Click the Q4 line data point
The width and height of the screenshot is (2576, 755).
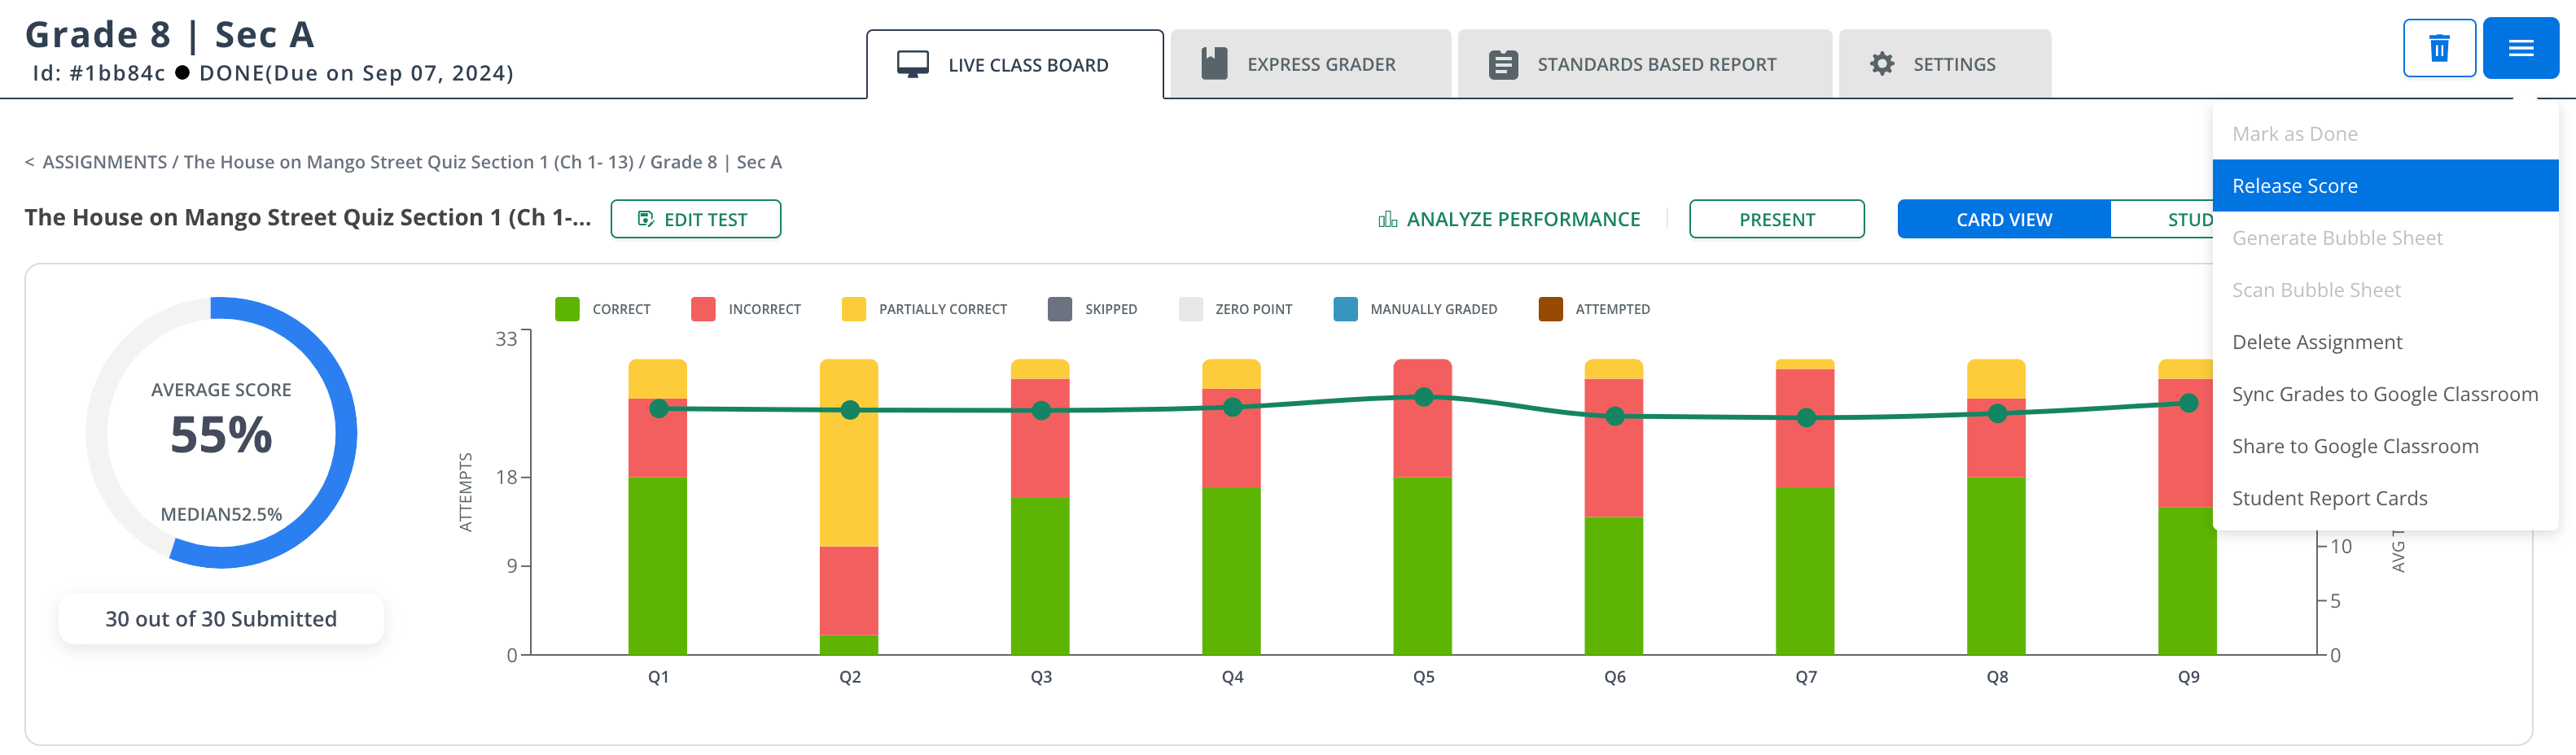[1232, 408]
